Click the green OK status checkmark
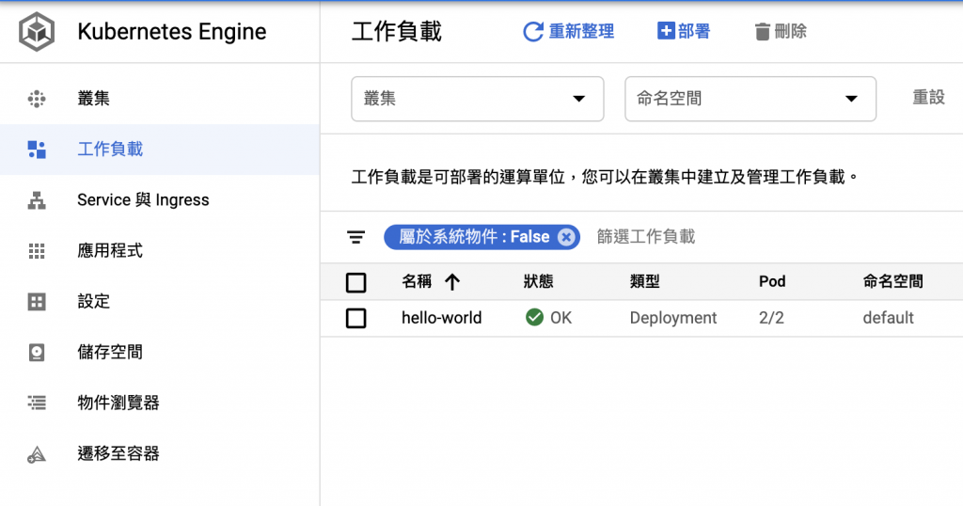 (534, 318)
